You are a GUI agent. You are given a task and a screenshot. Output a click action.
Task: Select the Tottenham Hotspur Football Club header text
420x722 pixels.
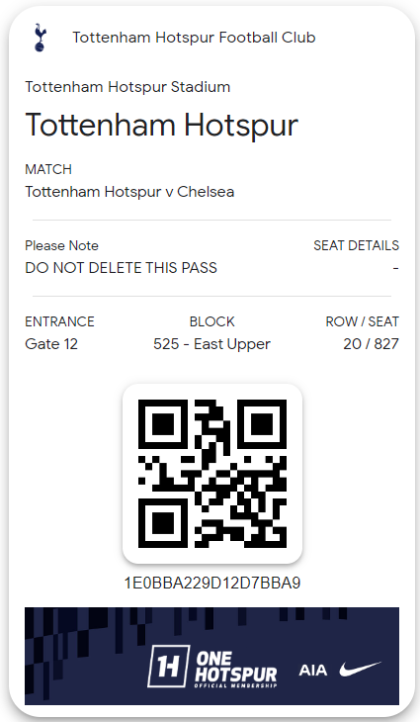[x=194, y=38]
